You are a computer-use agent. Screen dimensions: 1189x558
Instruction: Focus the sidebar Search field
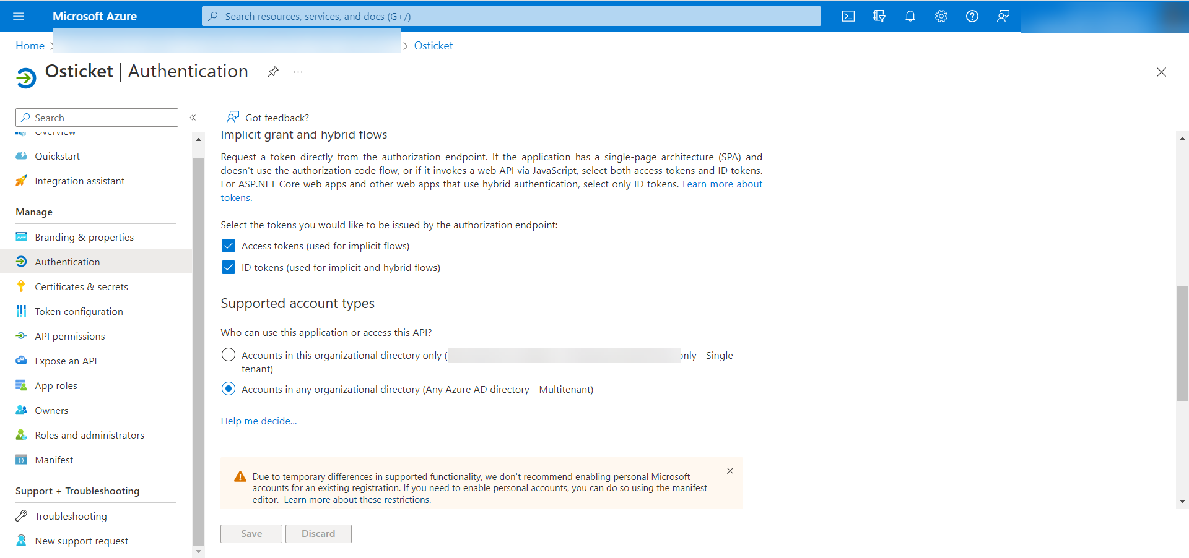pos(97,118)
